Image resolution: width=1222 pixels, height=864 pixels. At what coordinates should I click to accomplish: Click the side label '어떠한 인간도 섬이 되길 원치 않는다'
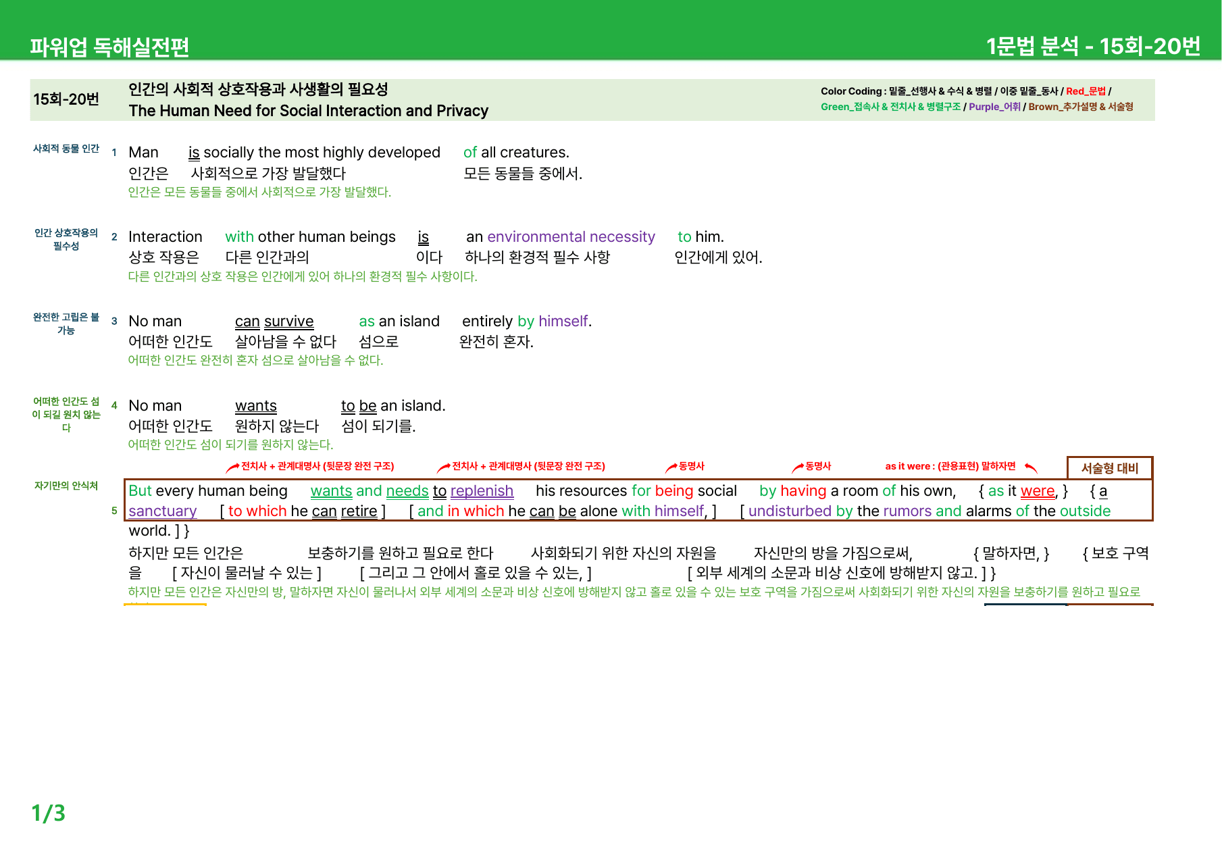[x=66, y=414]
